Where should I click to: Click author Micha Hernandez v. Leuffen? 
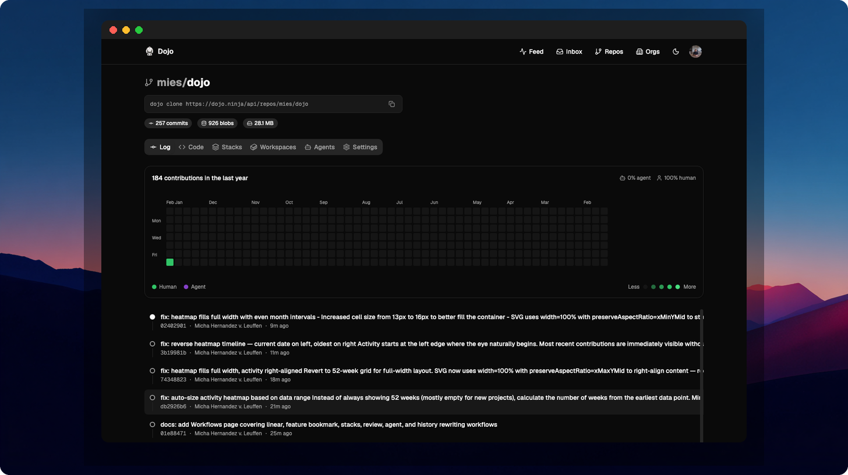[x=228, y=326]
